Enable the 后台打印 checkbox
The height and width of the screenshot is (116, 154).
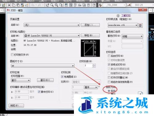[x=109, y=56]
